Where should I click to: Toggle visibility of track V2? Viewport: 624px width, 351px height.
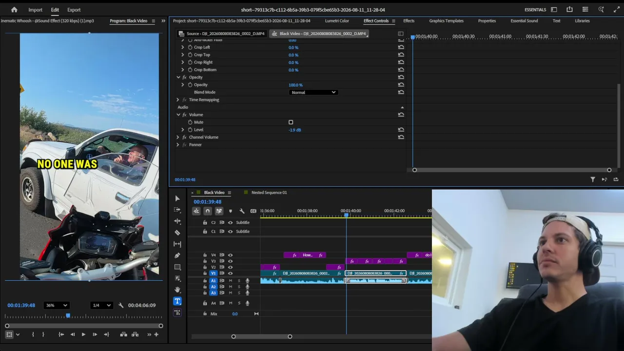[x=230, y=267]
